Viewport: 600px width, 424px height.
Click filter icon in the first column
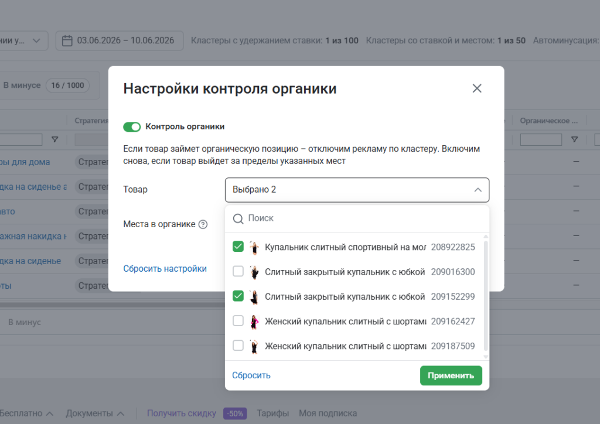[54, 139]
